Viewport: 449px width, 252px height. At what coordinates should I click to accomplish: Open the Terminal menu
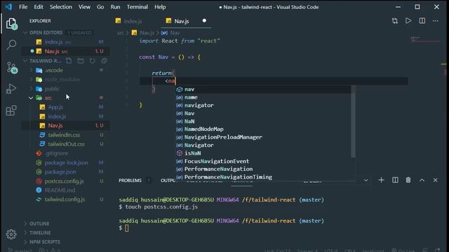click(x=138, y=7)
